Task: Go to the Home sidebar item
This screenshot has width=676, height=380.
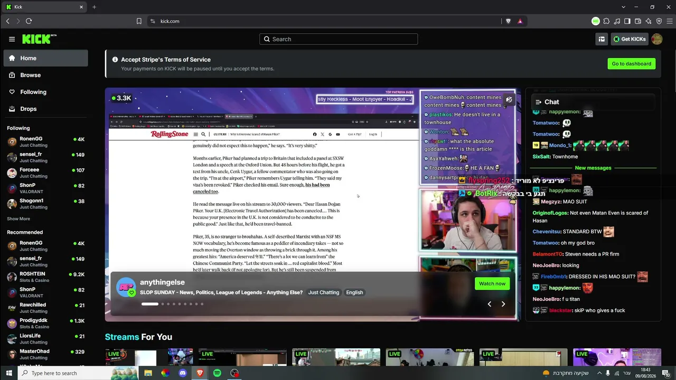Action: pyautogui.click(x=46, y=58)
